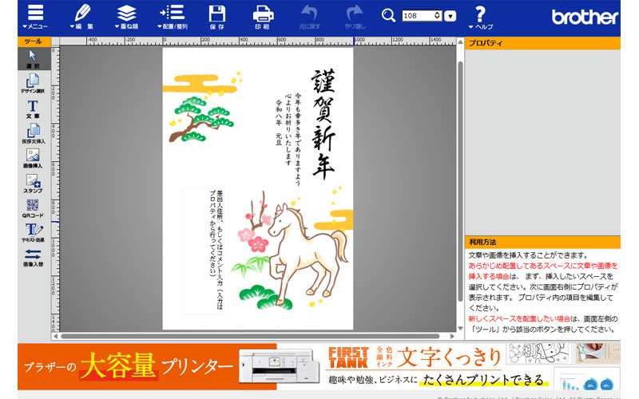Open the 編集 edit menu
Image resolution: width=639 pixels, height=399 pixels.
coord(81,16)
